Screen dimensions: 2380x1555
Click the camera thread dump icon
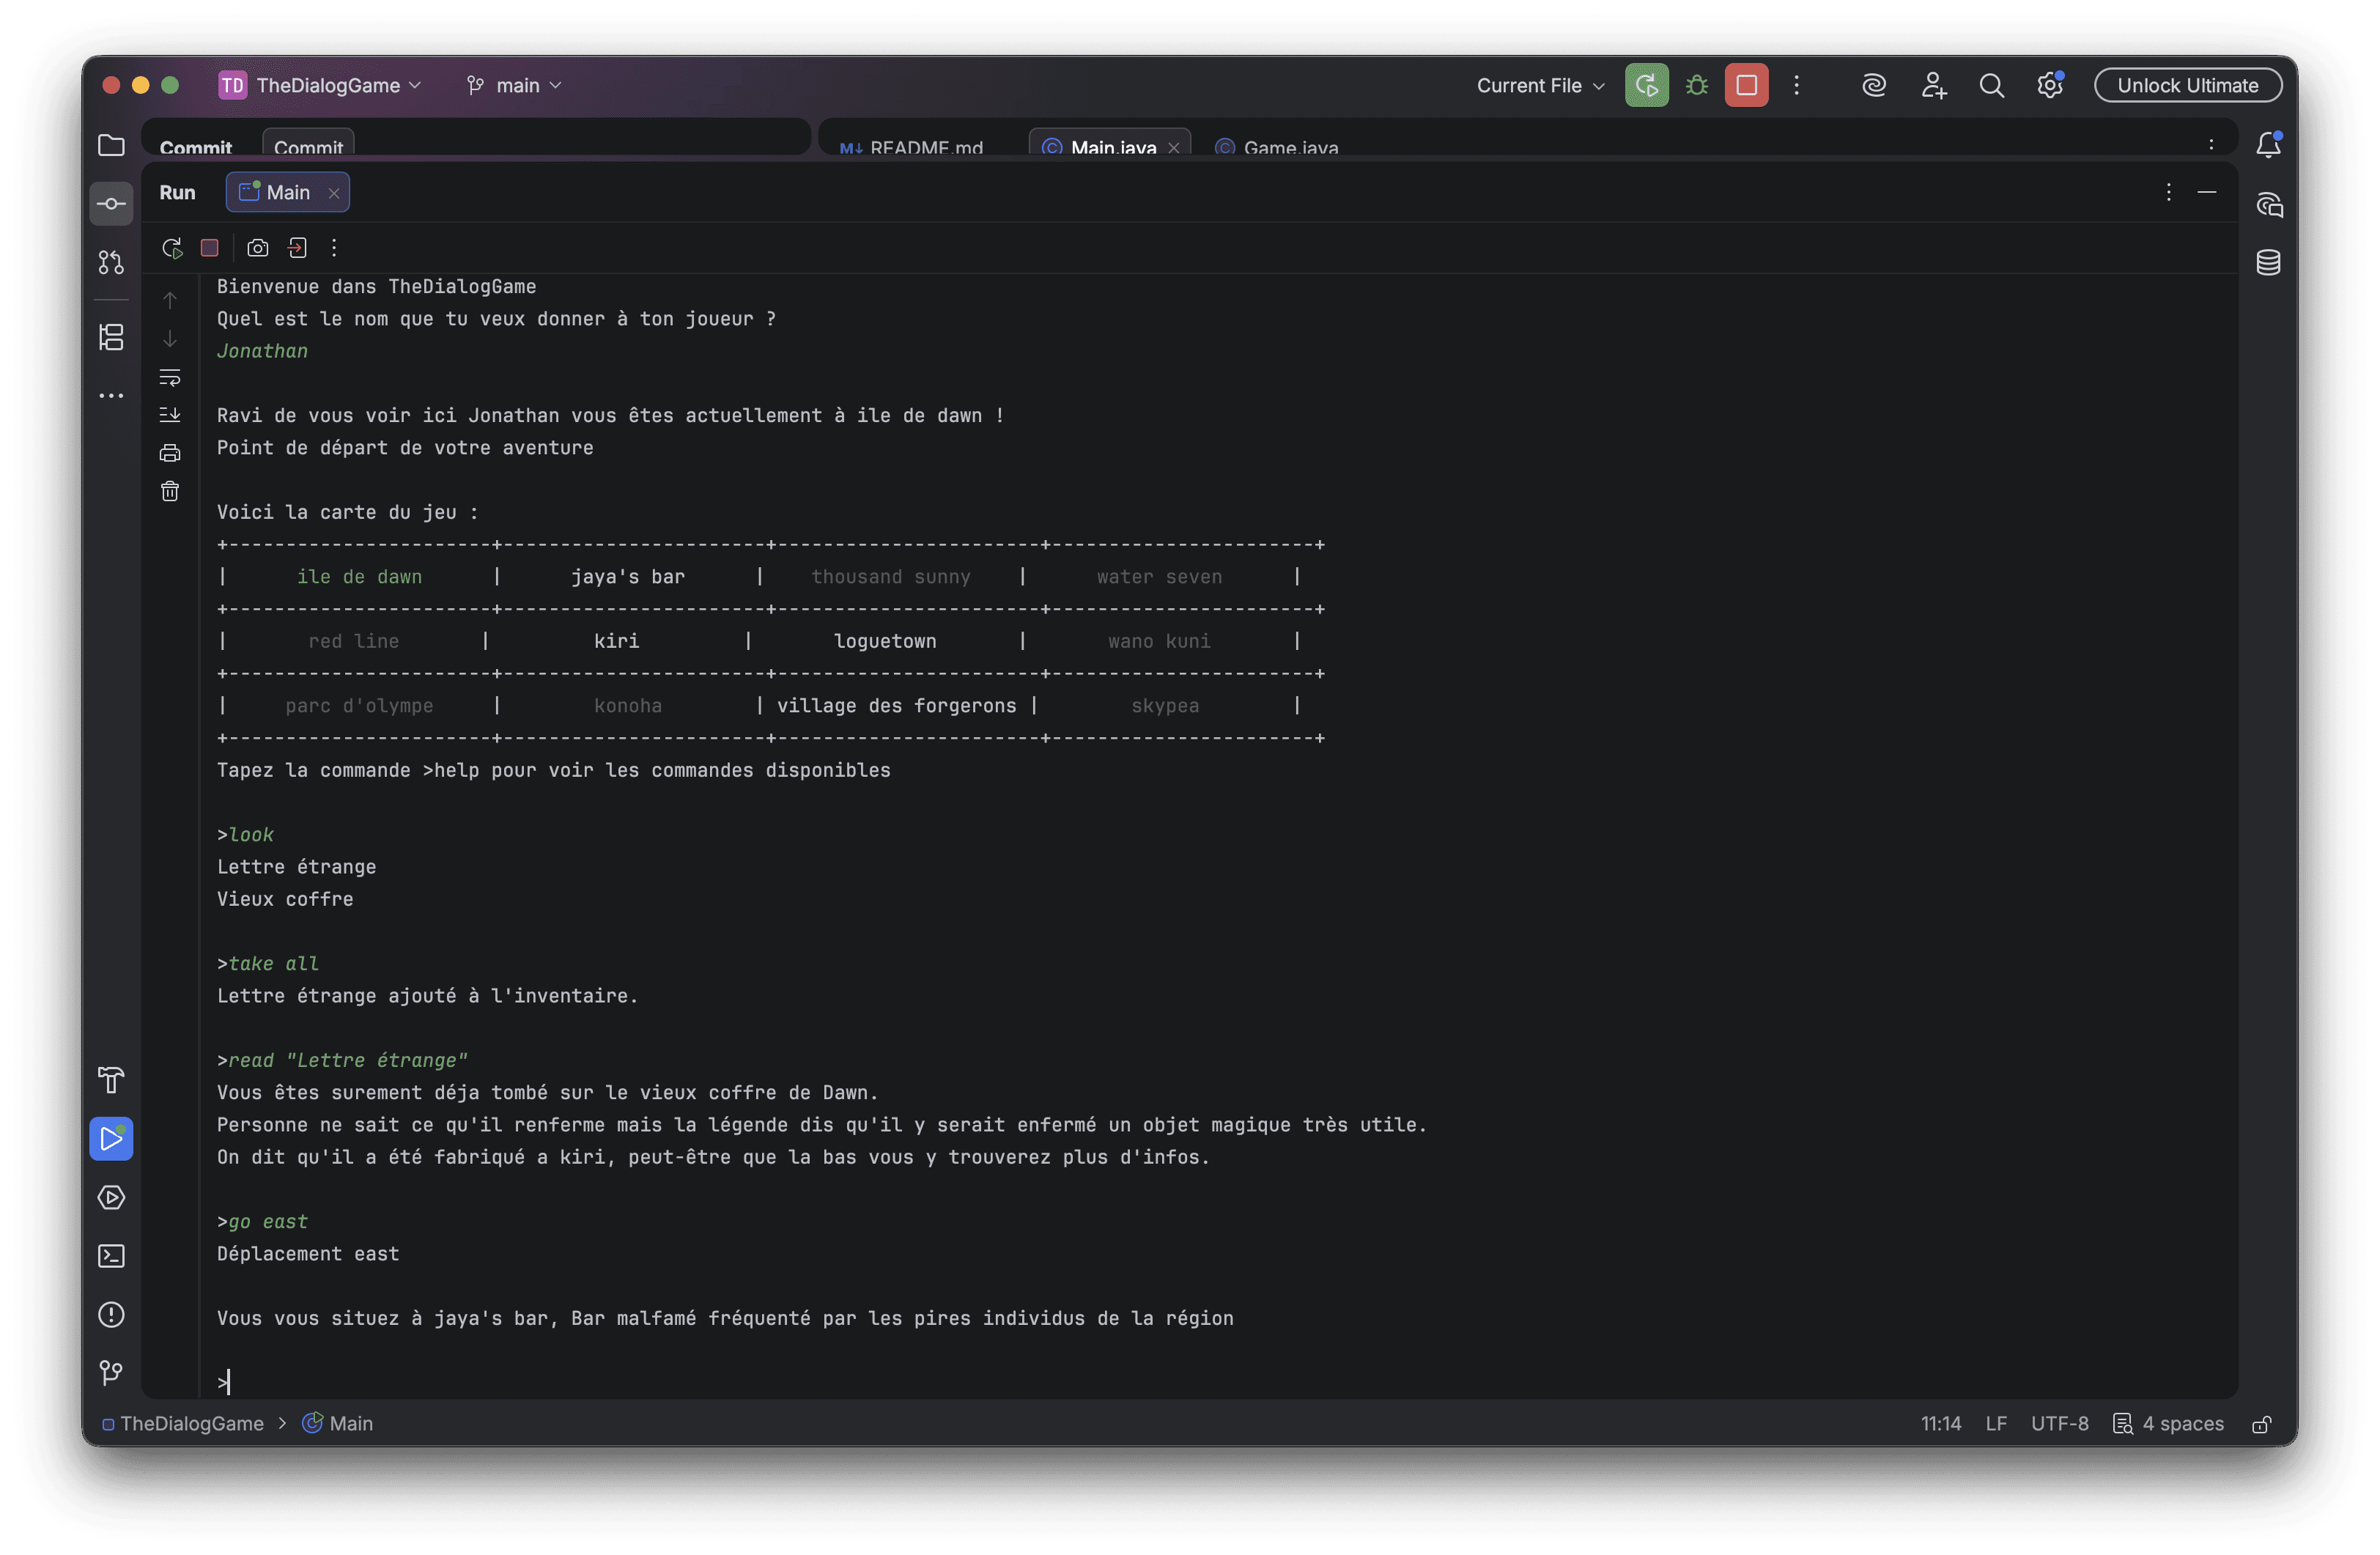(258, 248)
